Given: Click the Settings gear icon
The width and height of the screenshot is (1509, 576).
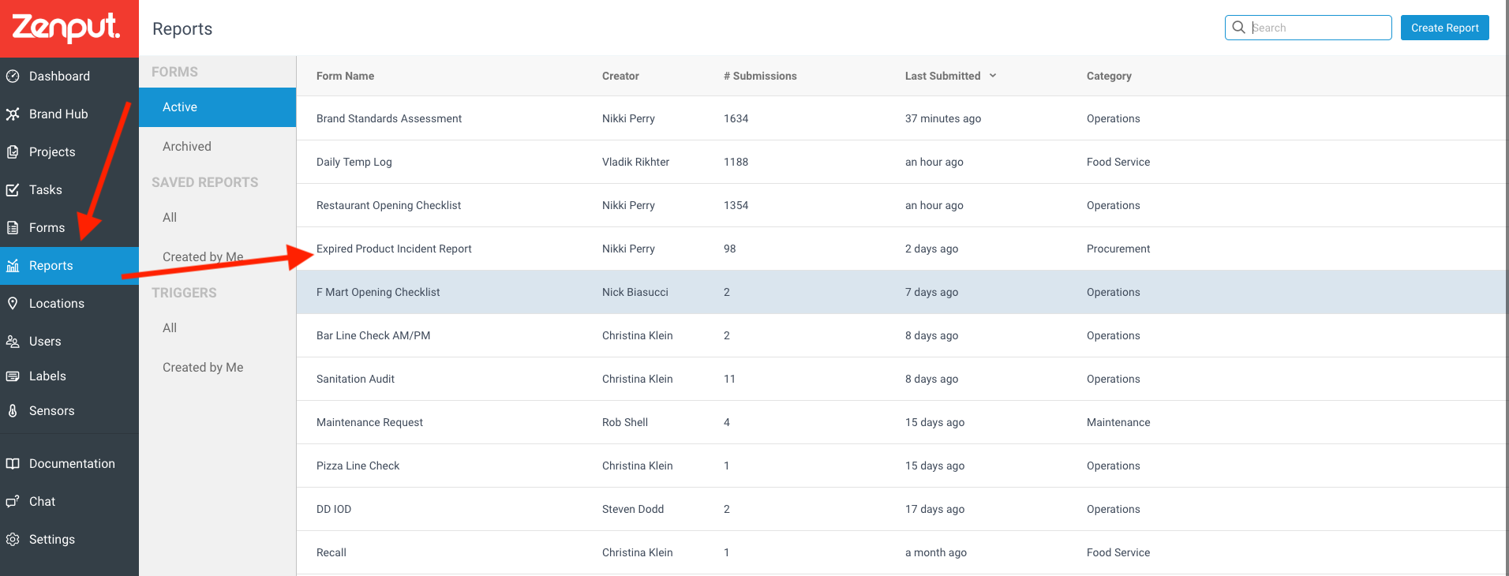Looking at the screenshot, I should [13, 540].
